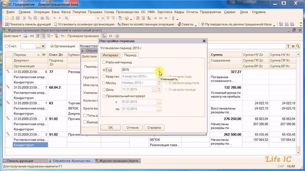
Task: Click the Find magnifier icon in main toolbar
Action: coord(67,18)
